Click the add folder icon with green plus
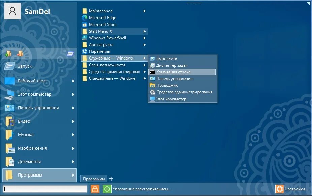 pos(8,54)
